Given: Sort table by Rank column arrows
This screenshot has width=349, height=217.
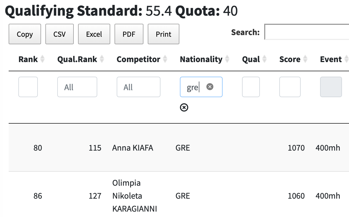Looking at the screenshot, I should pos(42,59).
